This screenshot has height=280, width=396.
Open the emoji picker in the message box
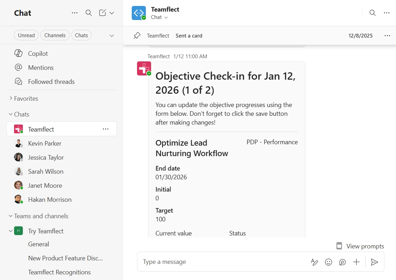[x=328, y=262]
